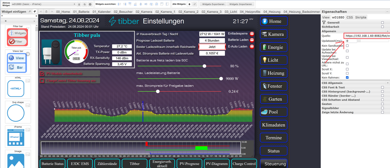Screen dimensions: 390x168
Task: Click the RSSI gauge dial
Action: (76, 51)
